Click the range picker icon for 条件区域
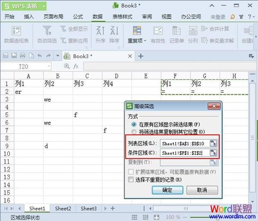Viewport: 258px width, 221px height. pyautogui.click(x=214, y=153)
